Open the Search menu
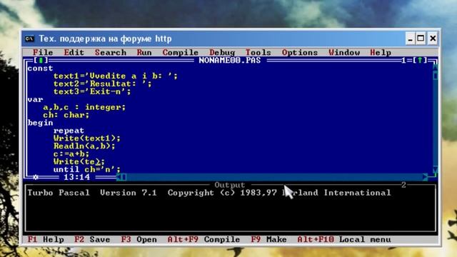Screen dimensions: 457x257 111,52
